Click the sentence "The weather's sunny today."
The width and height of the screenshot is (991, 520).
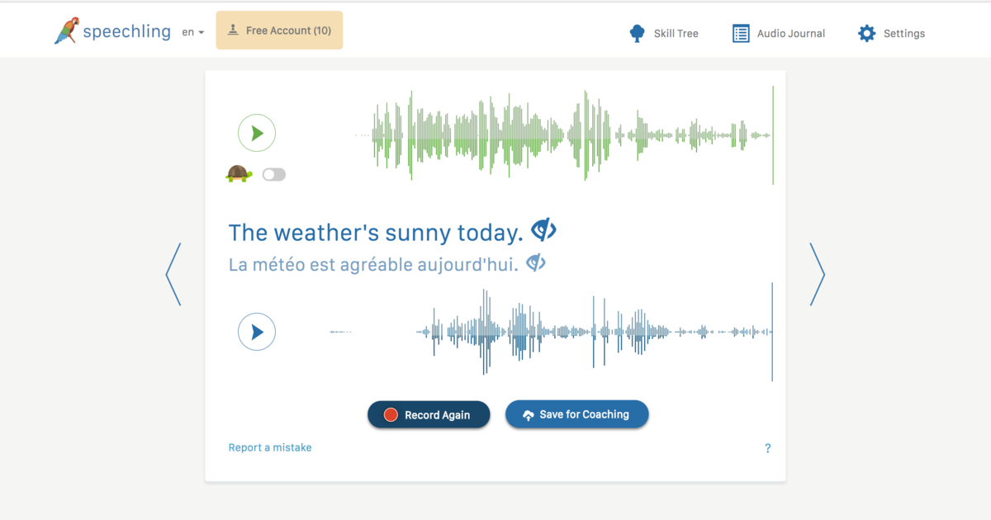(376, 233)
